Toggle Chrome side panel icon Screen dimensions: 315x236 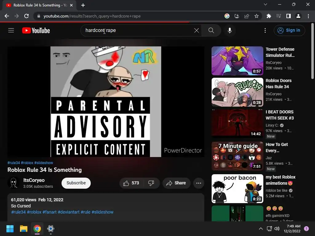click(x=289, y=16)
